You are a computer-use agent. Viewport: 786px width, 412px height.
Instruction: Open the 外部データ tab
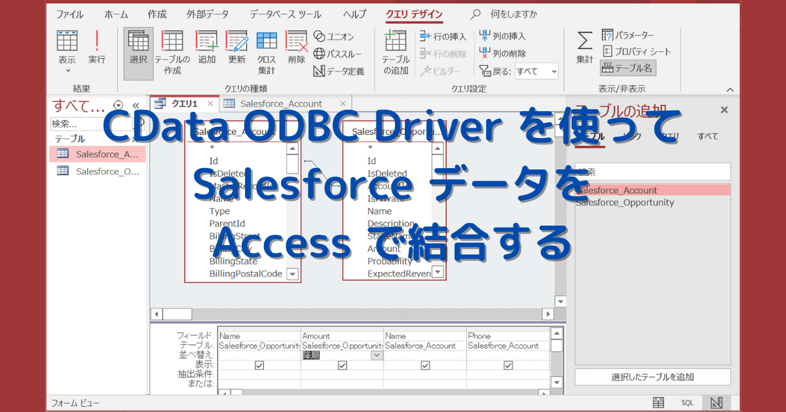tap(208, 14)
